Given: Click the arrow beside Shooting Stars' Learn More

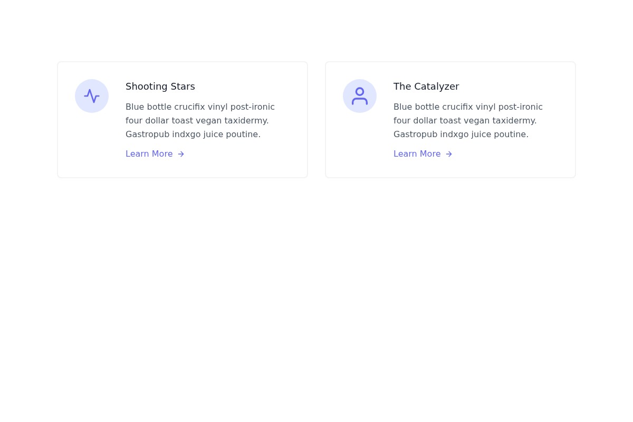Looking at the screenshot, I should pyautogui.click(x=181, y=154).
